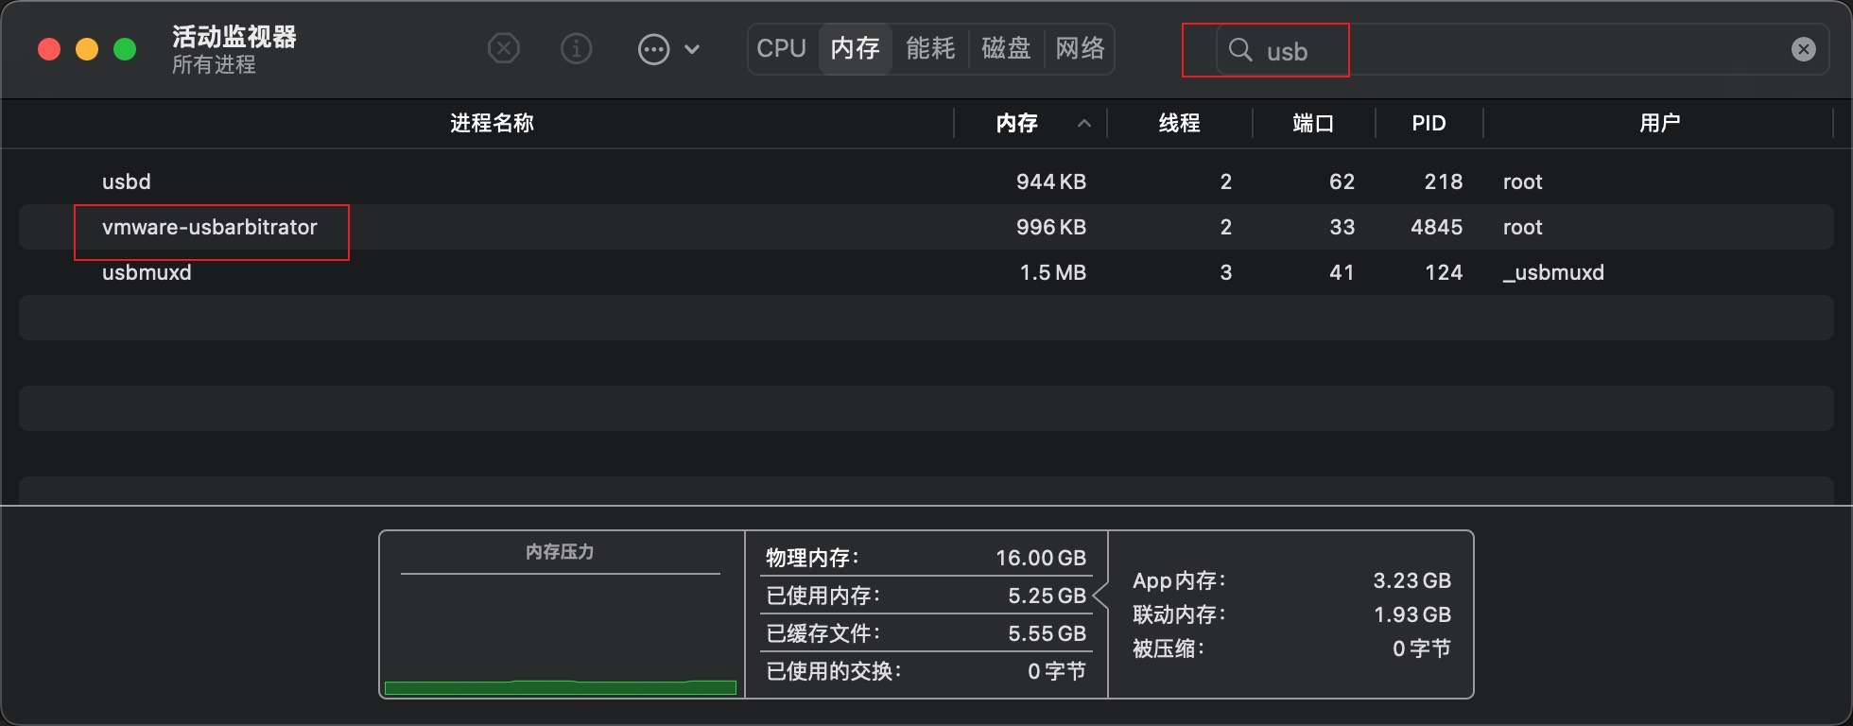Open the 磁盘 tab
The height and width of the screenshot is (726, 1853).
[x=1006, y=48]
